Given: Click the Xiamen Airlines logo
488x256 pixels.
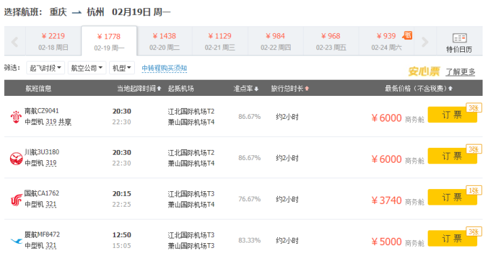Looking at the screenshot, I should point(16,240).
